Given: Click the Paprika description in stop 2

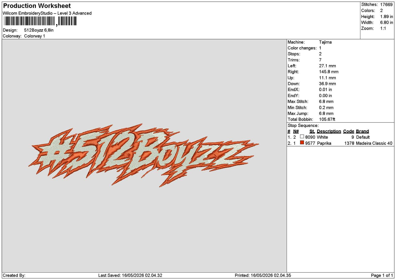Looking at the screenshot, I should (x=324, y=143).
